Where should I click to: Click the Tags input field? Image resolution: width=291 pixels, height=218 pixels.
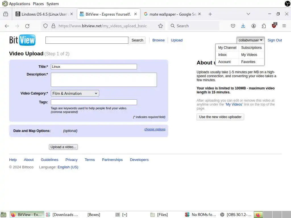click(94, 102)
